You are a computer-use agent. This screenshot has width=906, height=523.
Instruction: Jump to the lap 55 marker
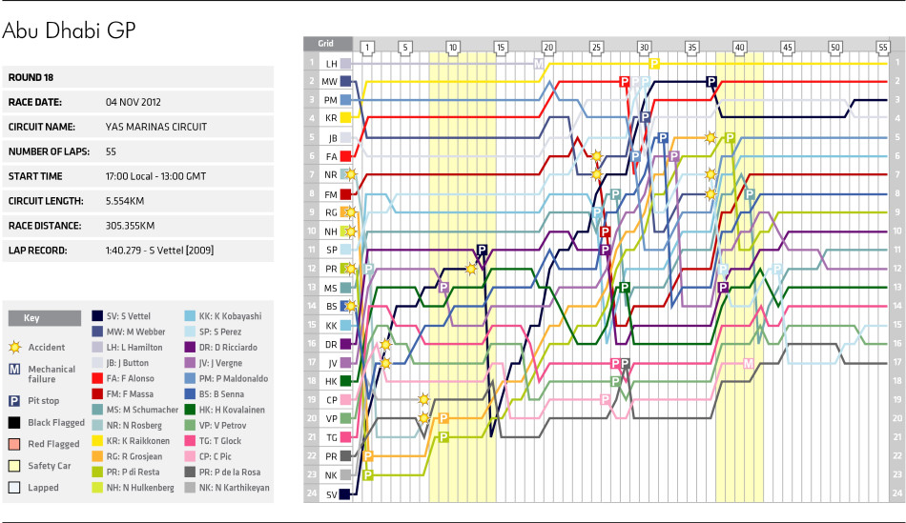pyautogui.click(x=883, y=46)
